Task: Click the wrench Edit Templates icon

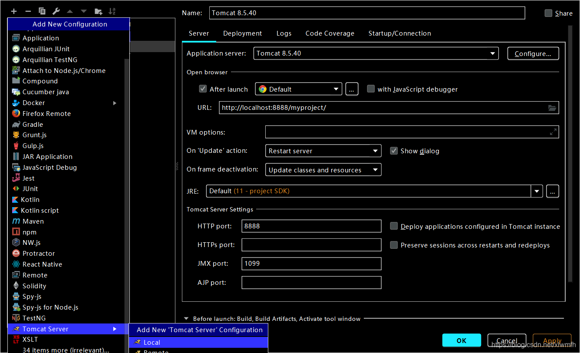Action: point(56,11)
